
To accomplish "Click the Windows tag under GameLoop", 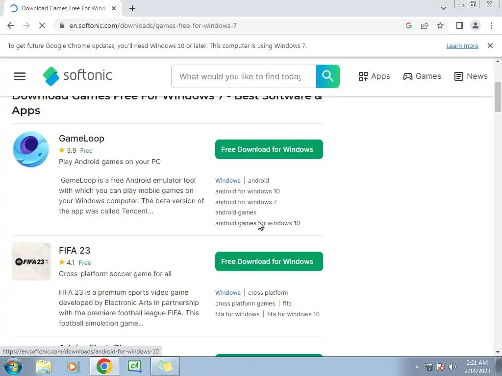I will coord(227,180).
